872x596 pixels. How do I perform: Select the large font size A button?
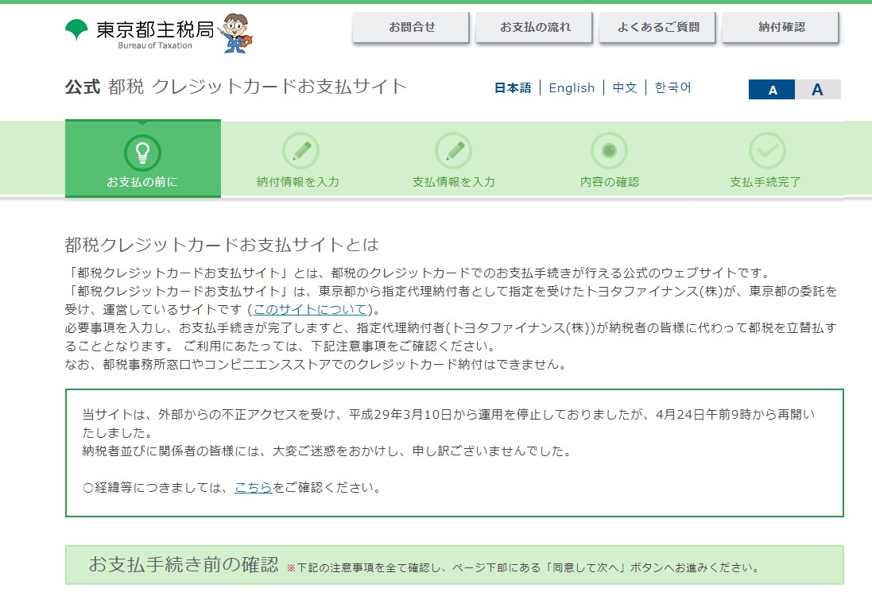pyautogui.click(x=817, y=90)
